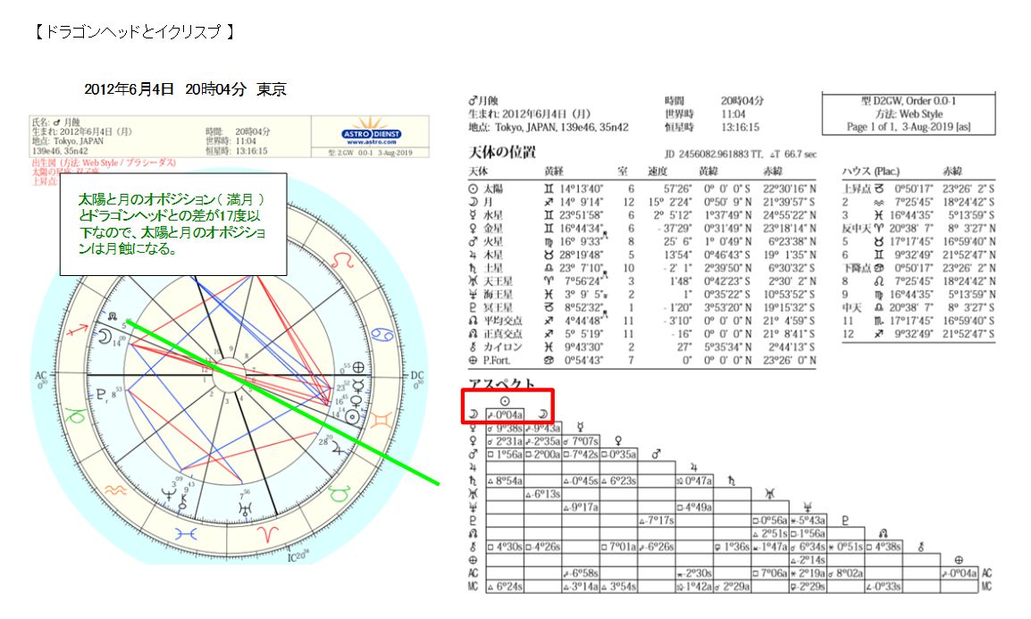Screen dimensions: 1031x619
Task: Click the 地点: Tokyo, JAPAN line in right header
Action: point(549,128)
